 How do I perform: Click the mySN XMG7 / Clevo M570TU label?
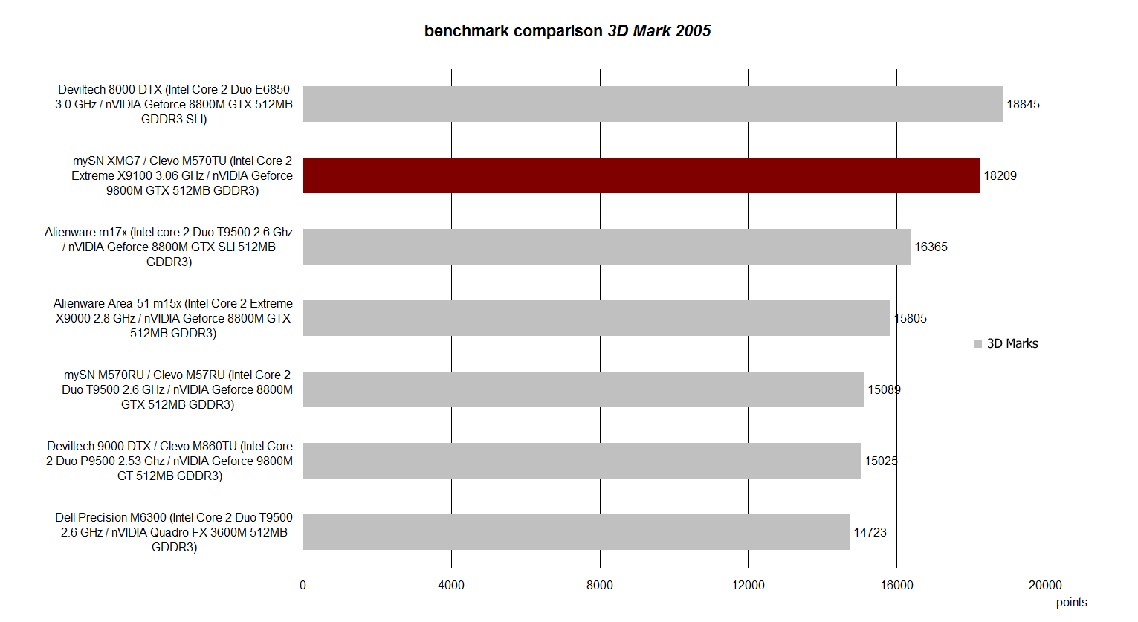point(182,175)
